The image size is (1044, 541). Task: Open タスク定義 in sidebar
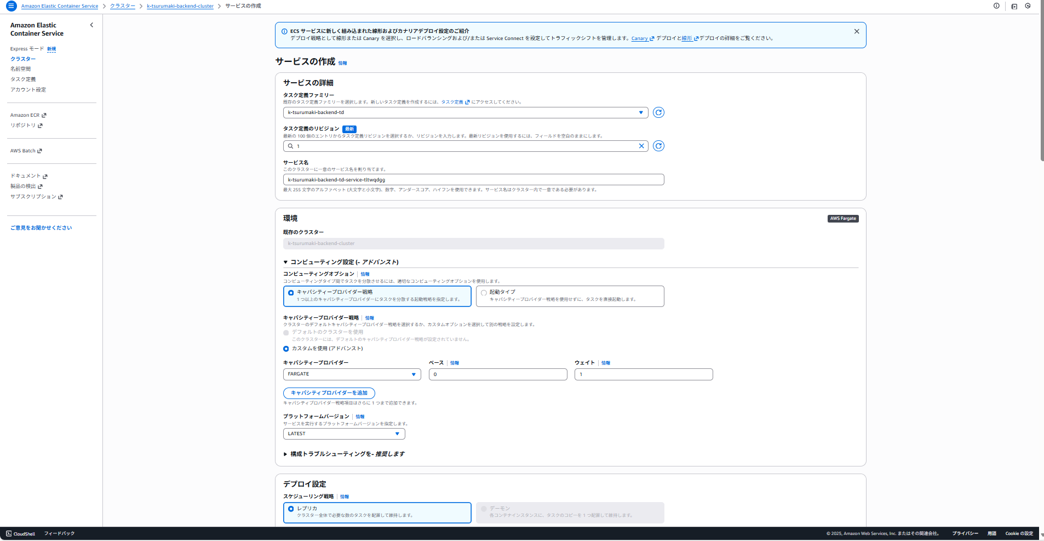pos(23,79)
